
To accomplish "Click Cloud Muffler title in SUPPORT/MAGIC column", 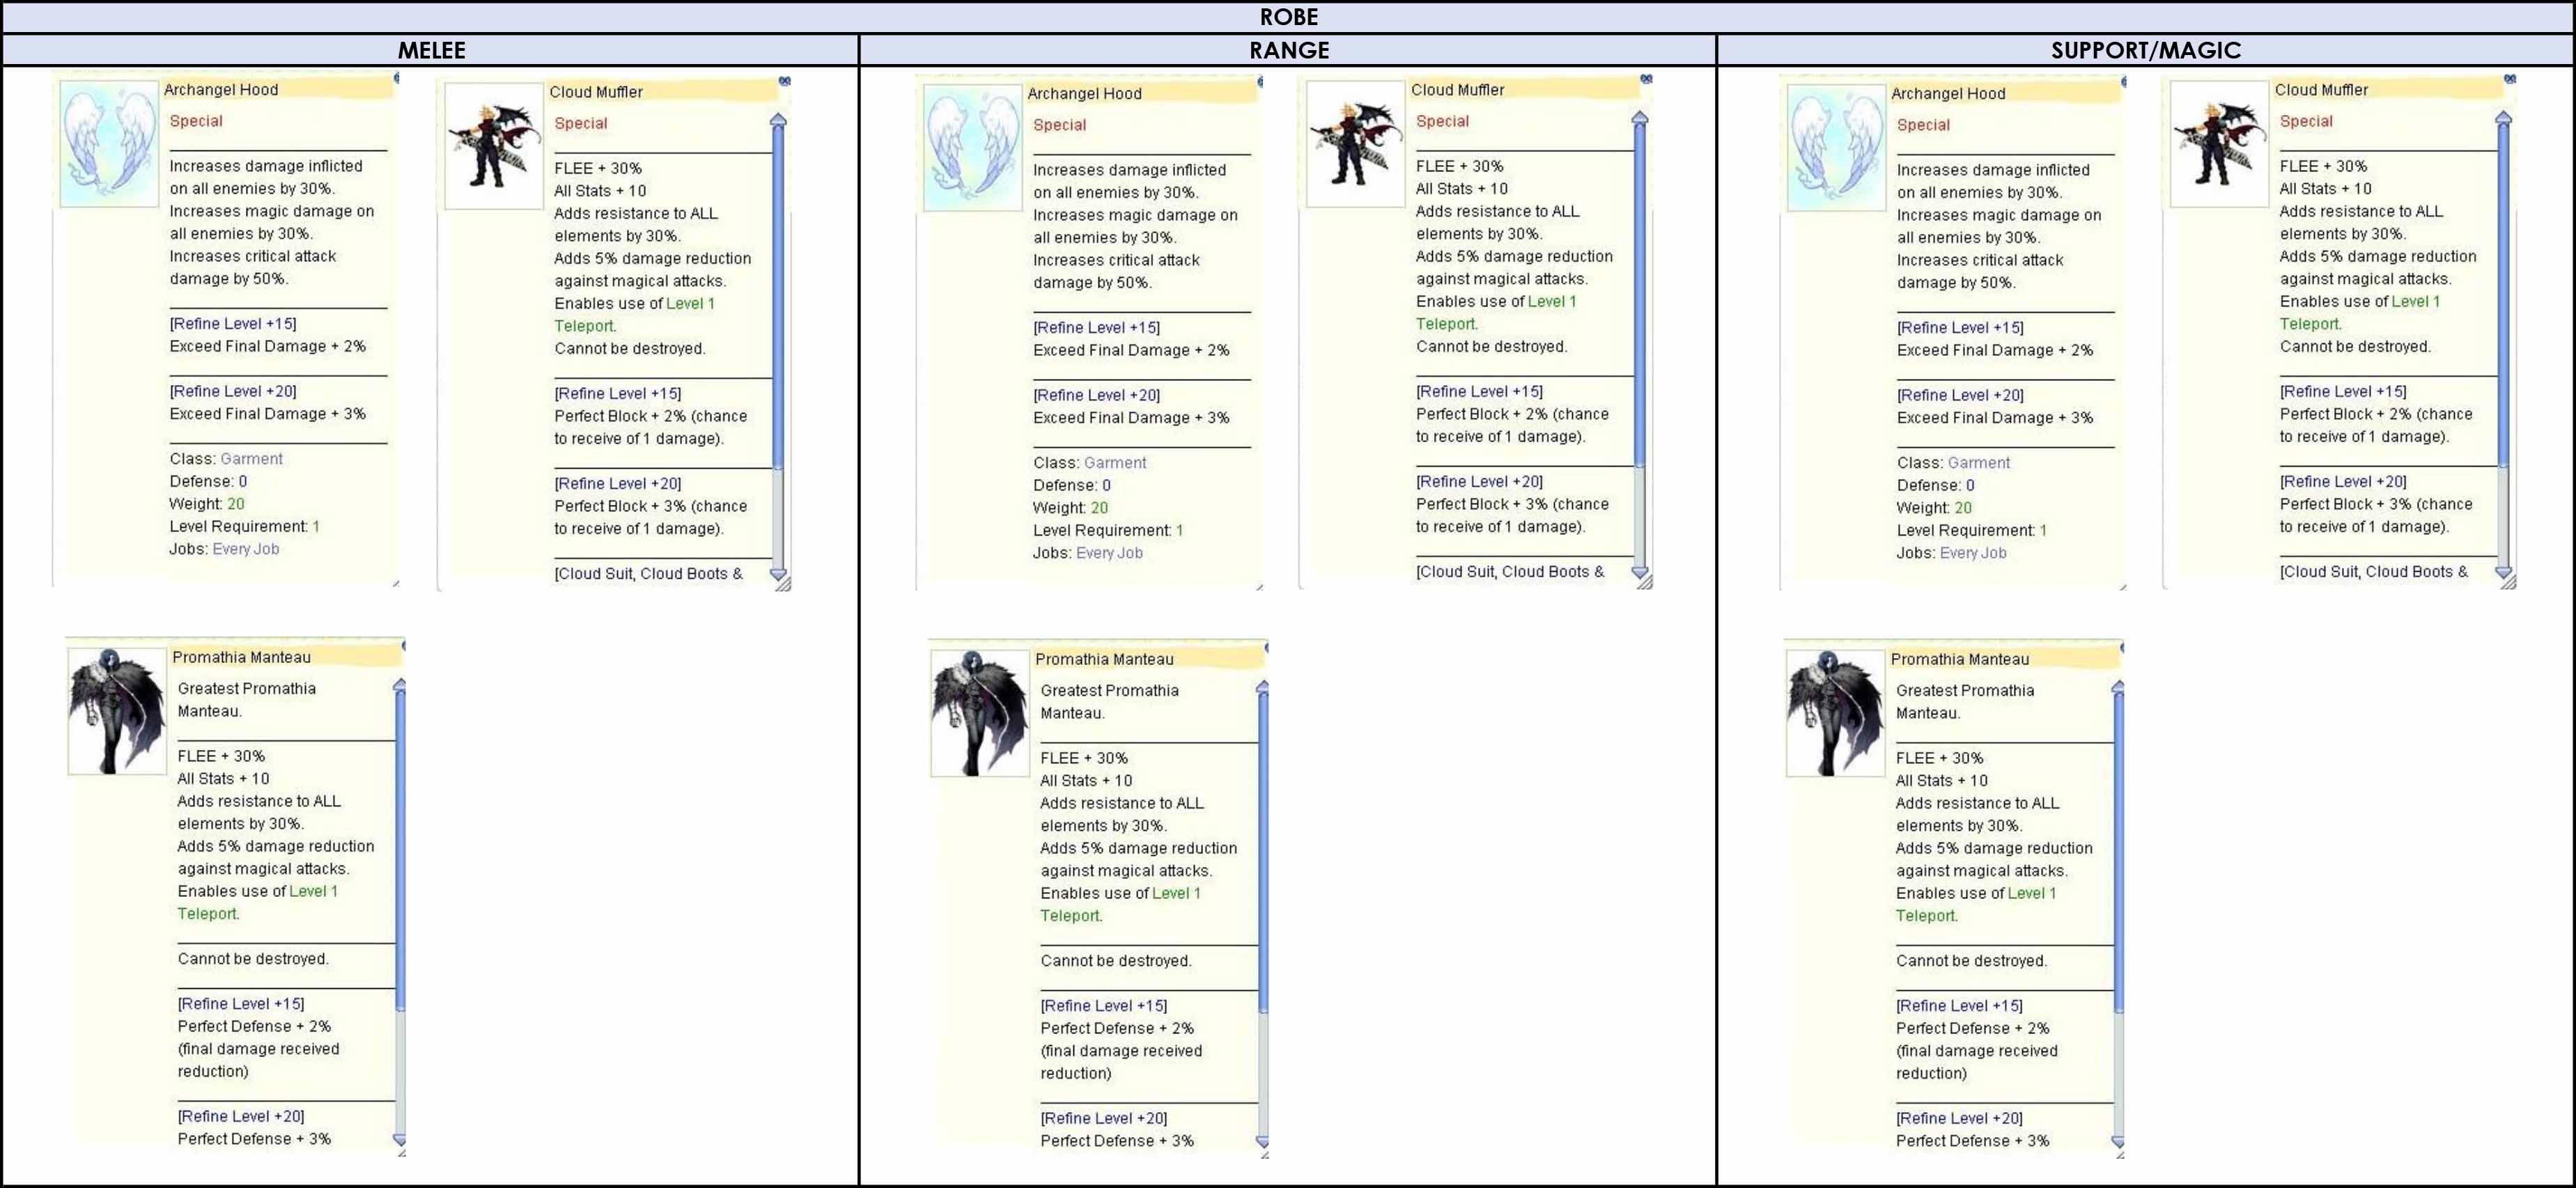I will pos(2321,89).
